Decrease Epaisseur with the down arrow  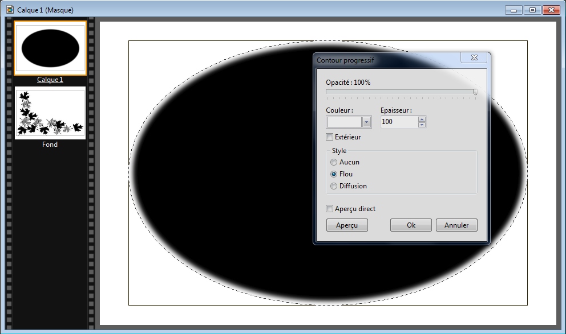(x=422, y=125)
